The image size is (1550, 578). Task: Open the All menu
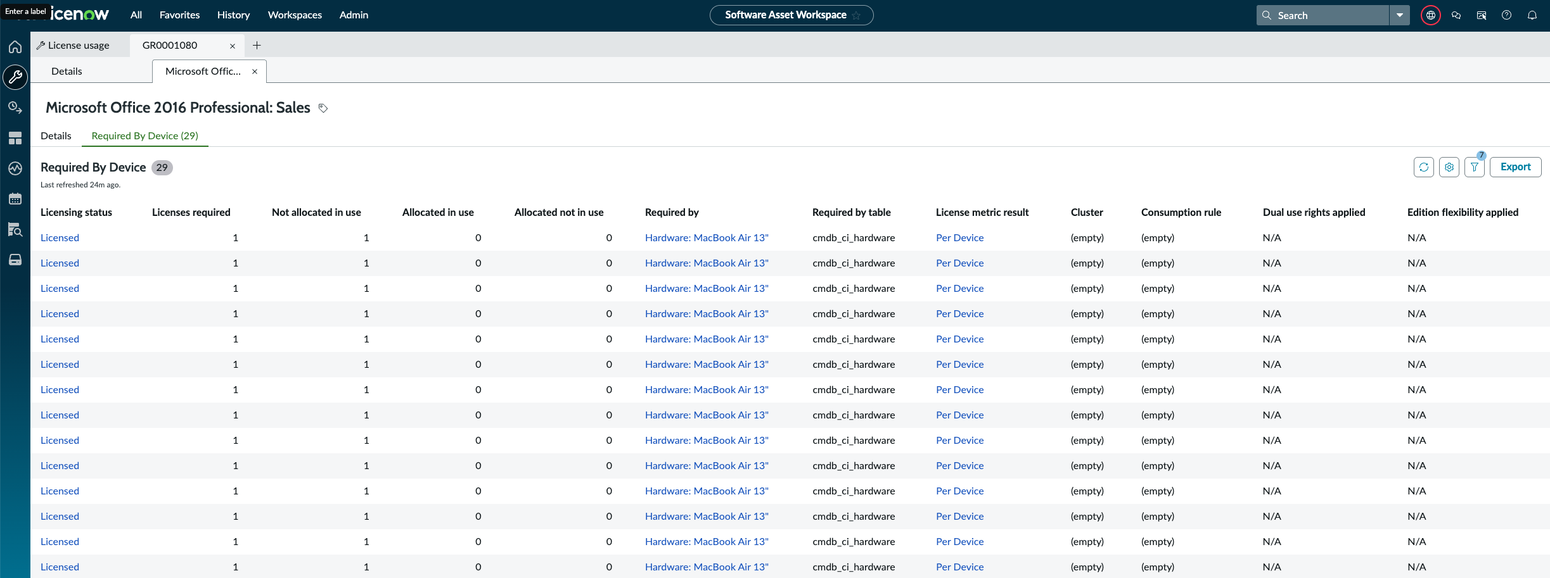click(136, 15)
